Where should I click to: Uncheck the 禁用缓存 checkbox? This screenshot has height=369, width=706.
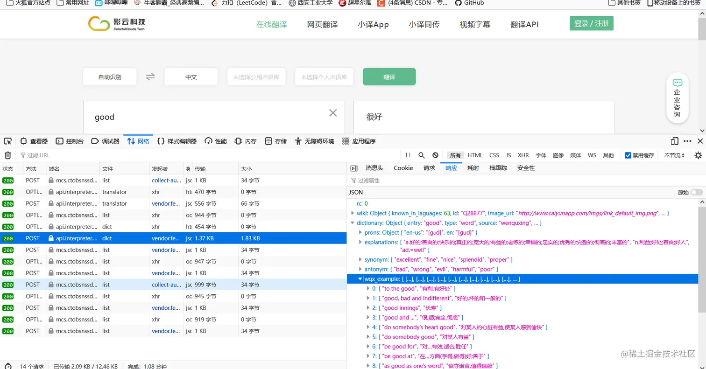click(x=628, y=155)
